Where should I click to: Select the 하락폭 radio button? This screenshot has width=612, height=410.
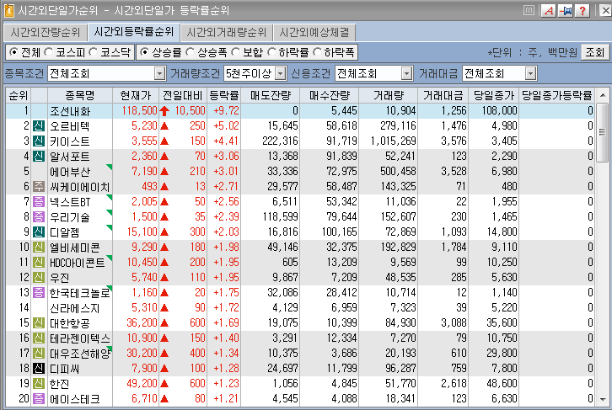point(317,52)
